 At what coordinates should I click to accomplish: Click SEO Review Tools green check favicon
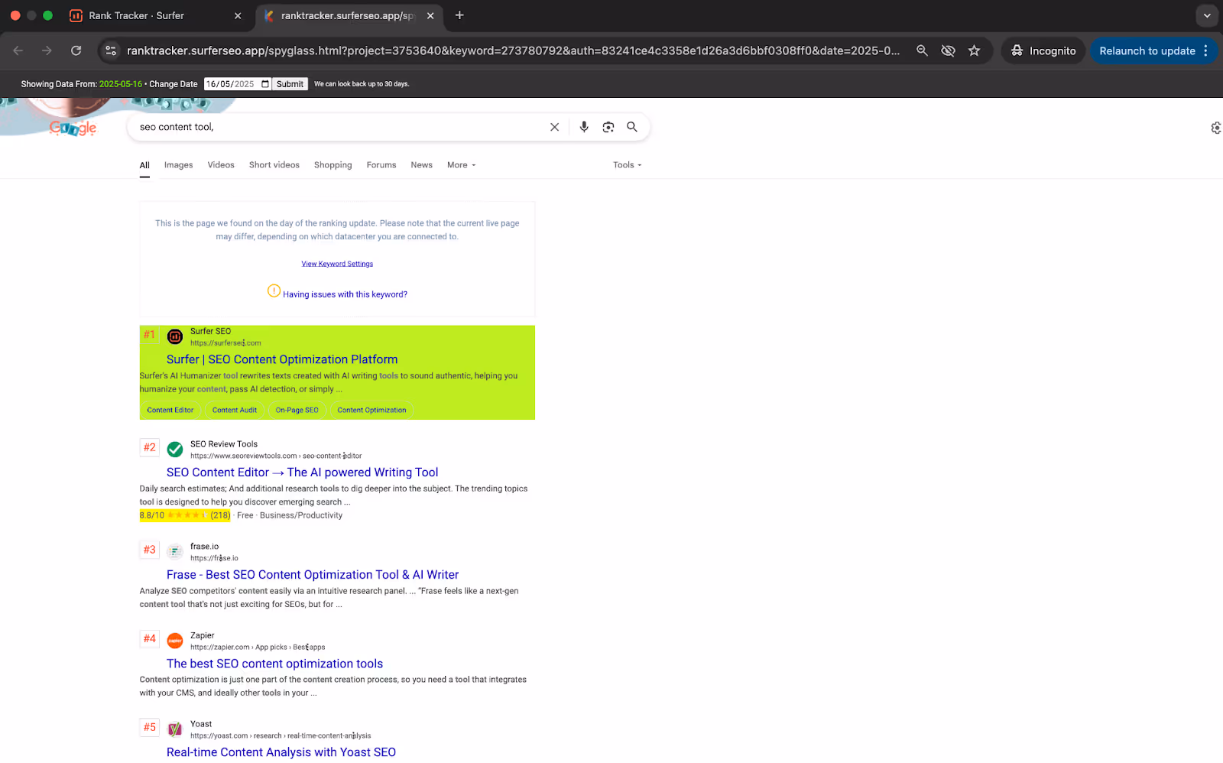click(175, 450)
